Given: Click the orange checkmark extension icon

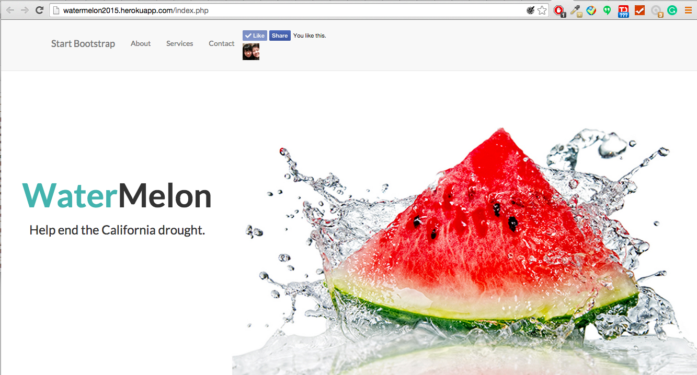Looking at the screenshot, I should click(639, 10).
